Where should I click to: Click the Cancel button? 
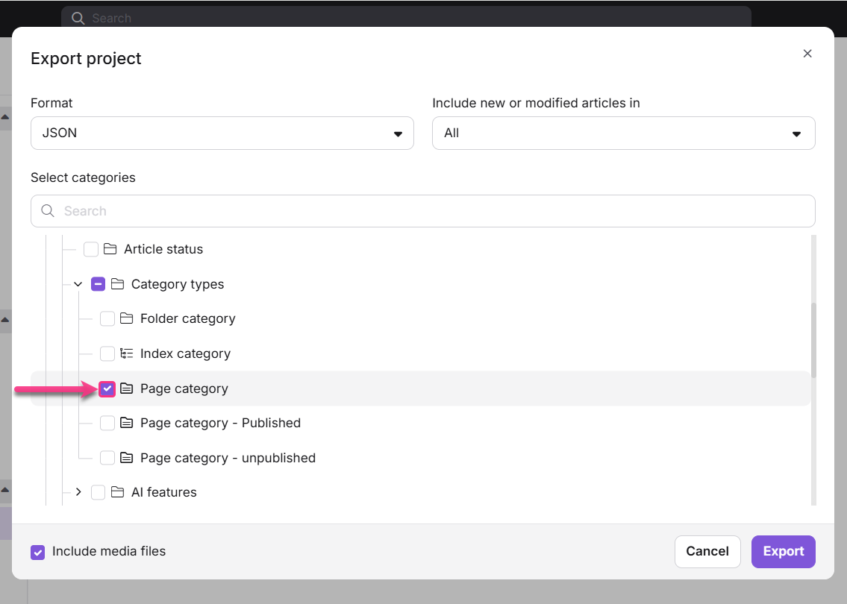click(x=707, y=551)
